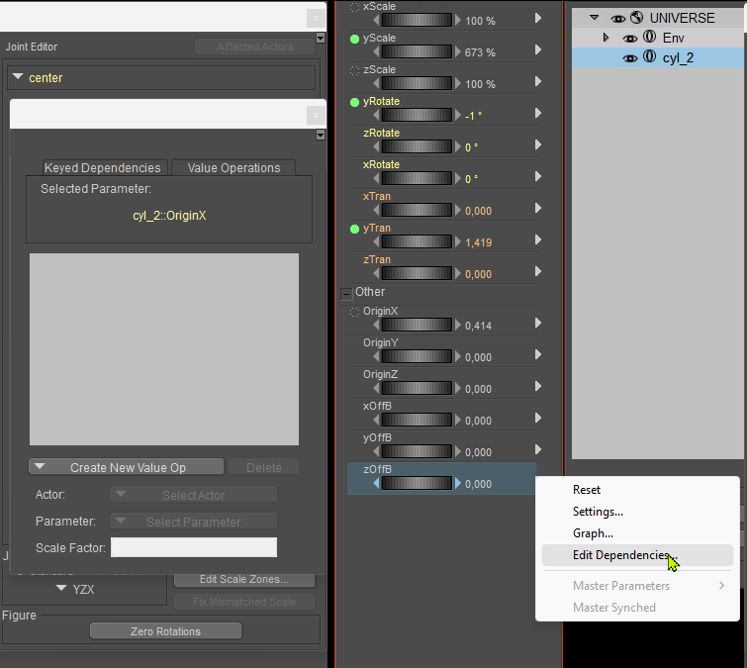Open the yOffB parameter options arrow
The height and width of the screenshot is (668, 747).
[x=538, y=449]
